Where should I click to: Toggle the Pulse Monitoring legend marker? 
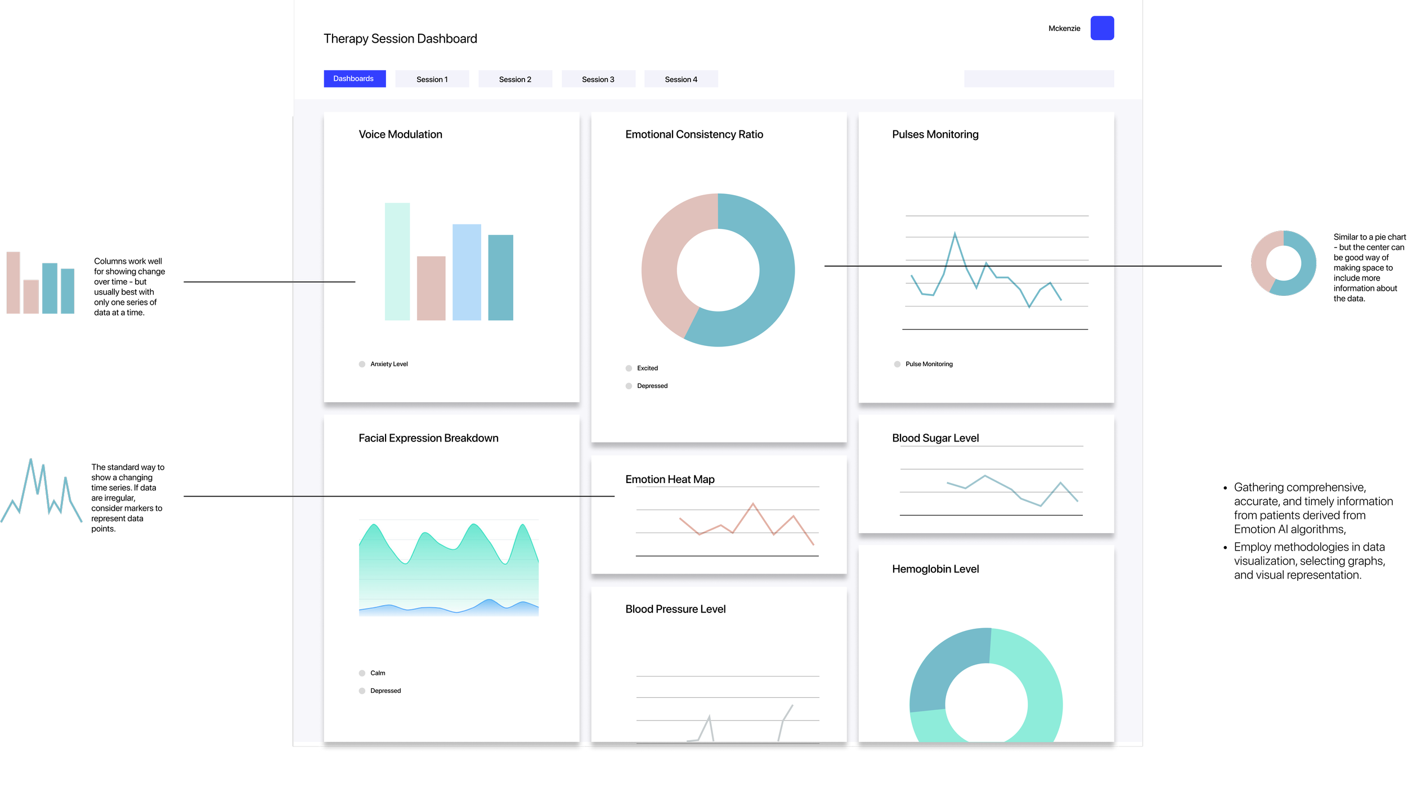click(x=897, y=364)
